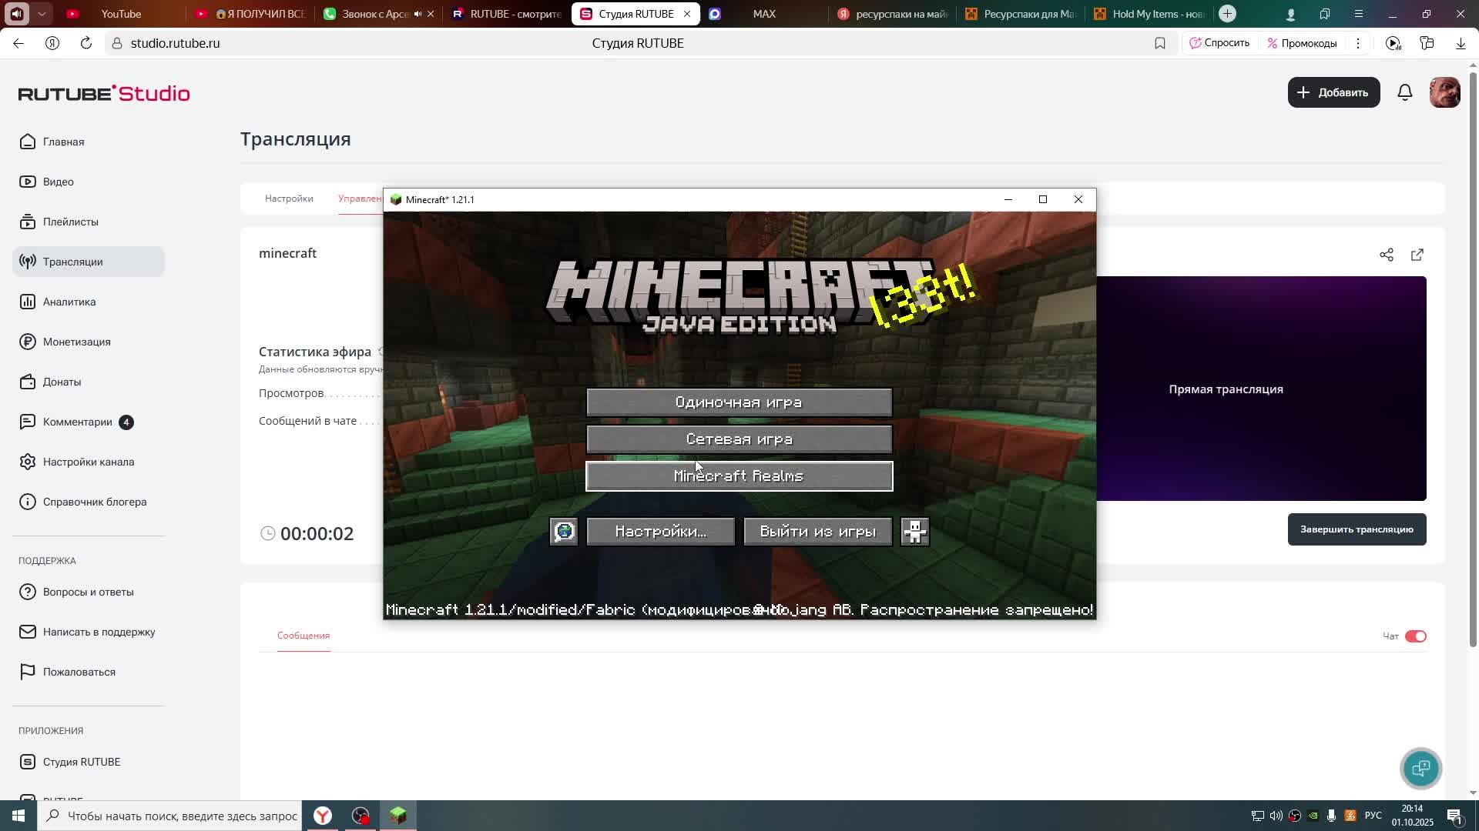Open the Монетизация sidebar section

pos(76,342)
